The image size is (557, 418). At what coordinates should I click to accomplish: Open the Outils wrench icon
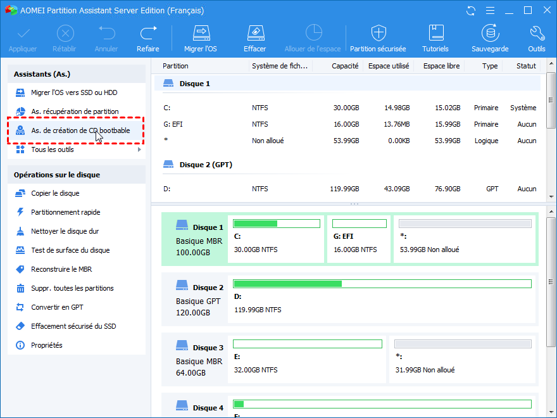tap(537, 33)
